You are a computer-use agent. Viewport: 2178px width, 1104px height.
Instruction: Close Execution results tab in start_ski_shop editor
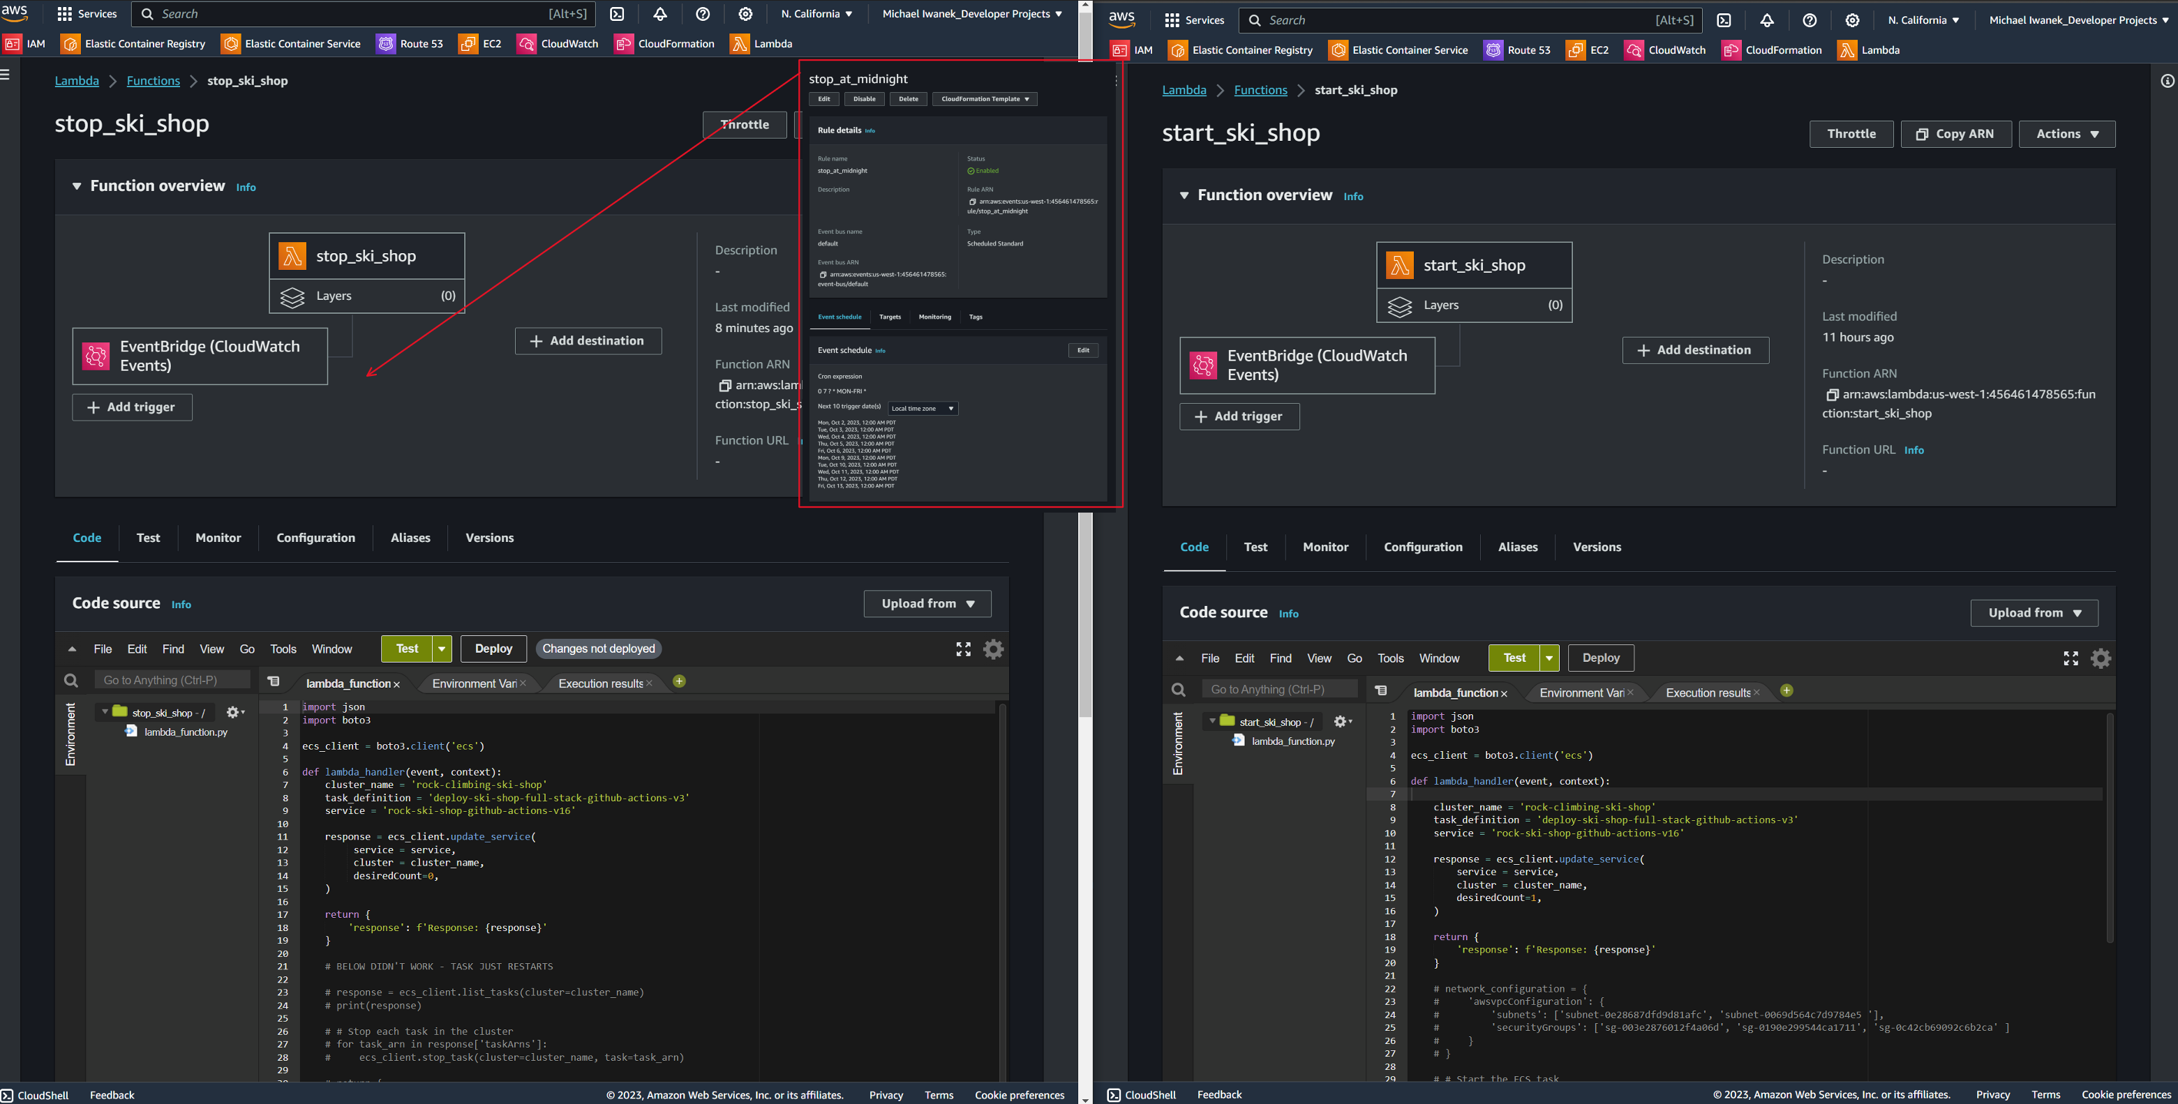pos(1756,693)
